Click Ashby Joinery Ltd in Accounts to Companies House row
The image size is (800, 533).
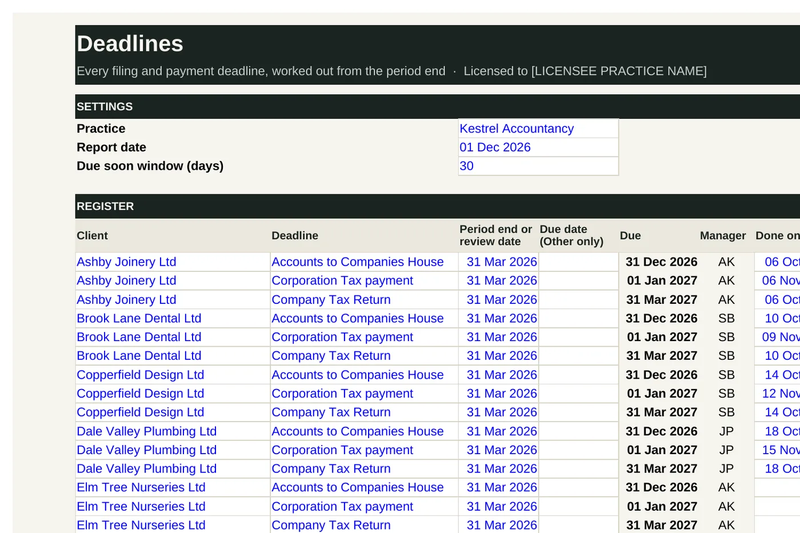point(173,262)
